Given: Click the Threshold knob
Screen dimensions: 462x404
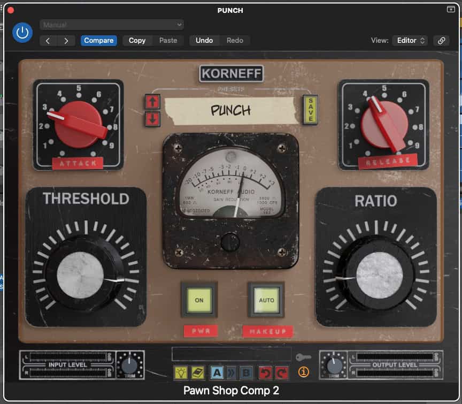Looking at the screenshot, I should [x=83, y=274].
